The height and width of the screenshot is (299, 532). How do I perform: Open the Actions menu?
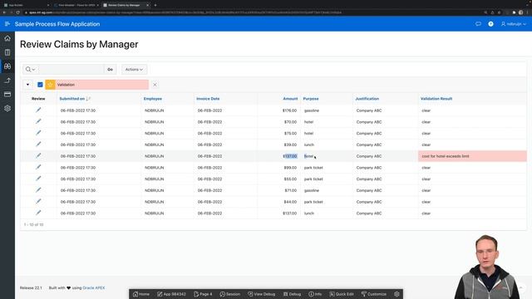click(134, 69)
